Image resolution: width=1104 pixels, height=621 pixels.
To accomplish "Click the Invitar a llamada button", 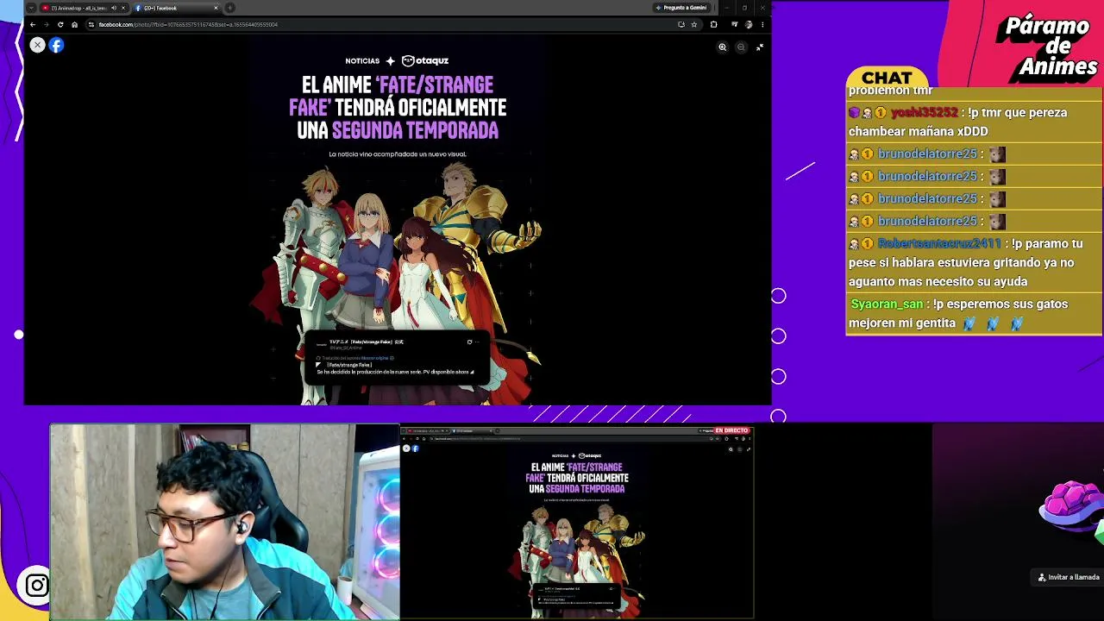I will pyautogui.click(x=1069, y=577).
